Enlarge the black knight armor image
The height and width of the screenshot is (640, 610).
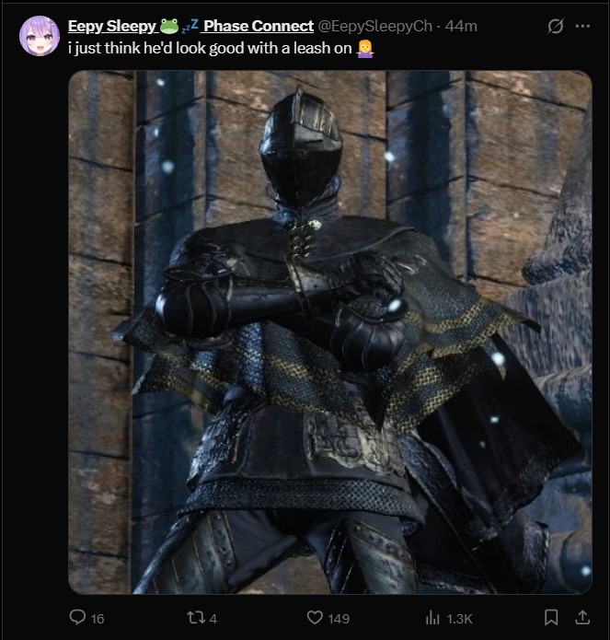tap(330, 332)
